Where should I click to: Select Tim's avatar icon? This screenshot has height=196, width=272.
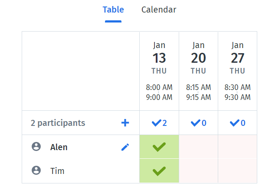click(36, 170)
